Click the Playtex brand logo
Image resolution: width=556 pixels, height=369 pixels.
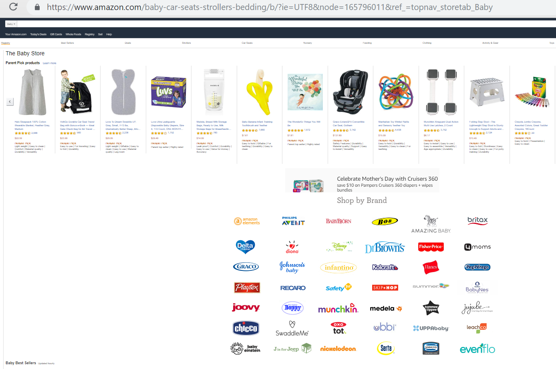(247, 287)
